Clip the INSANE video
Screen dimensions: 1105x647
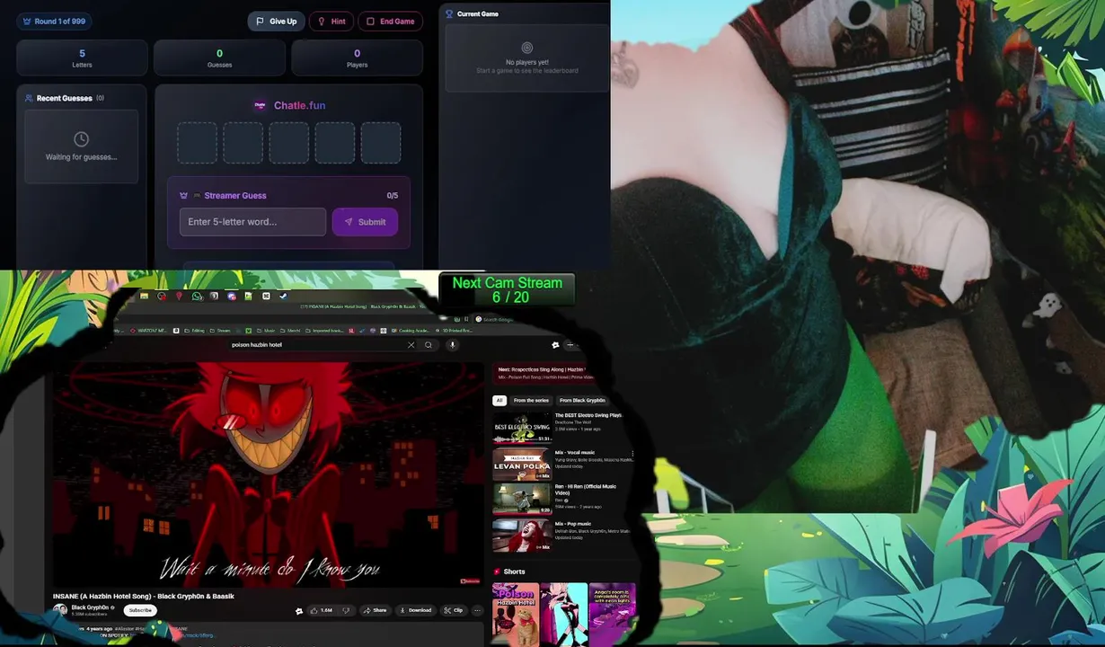[x=454, y=610]
